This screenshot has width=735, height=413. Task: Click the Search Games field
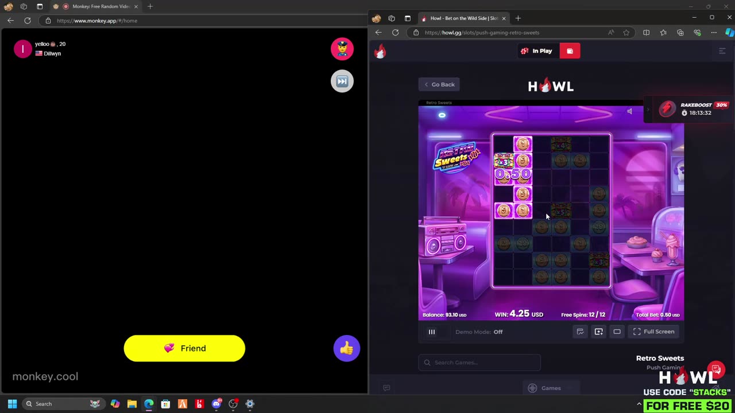[x=479, y=363]
